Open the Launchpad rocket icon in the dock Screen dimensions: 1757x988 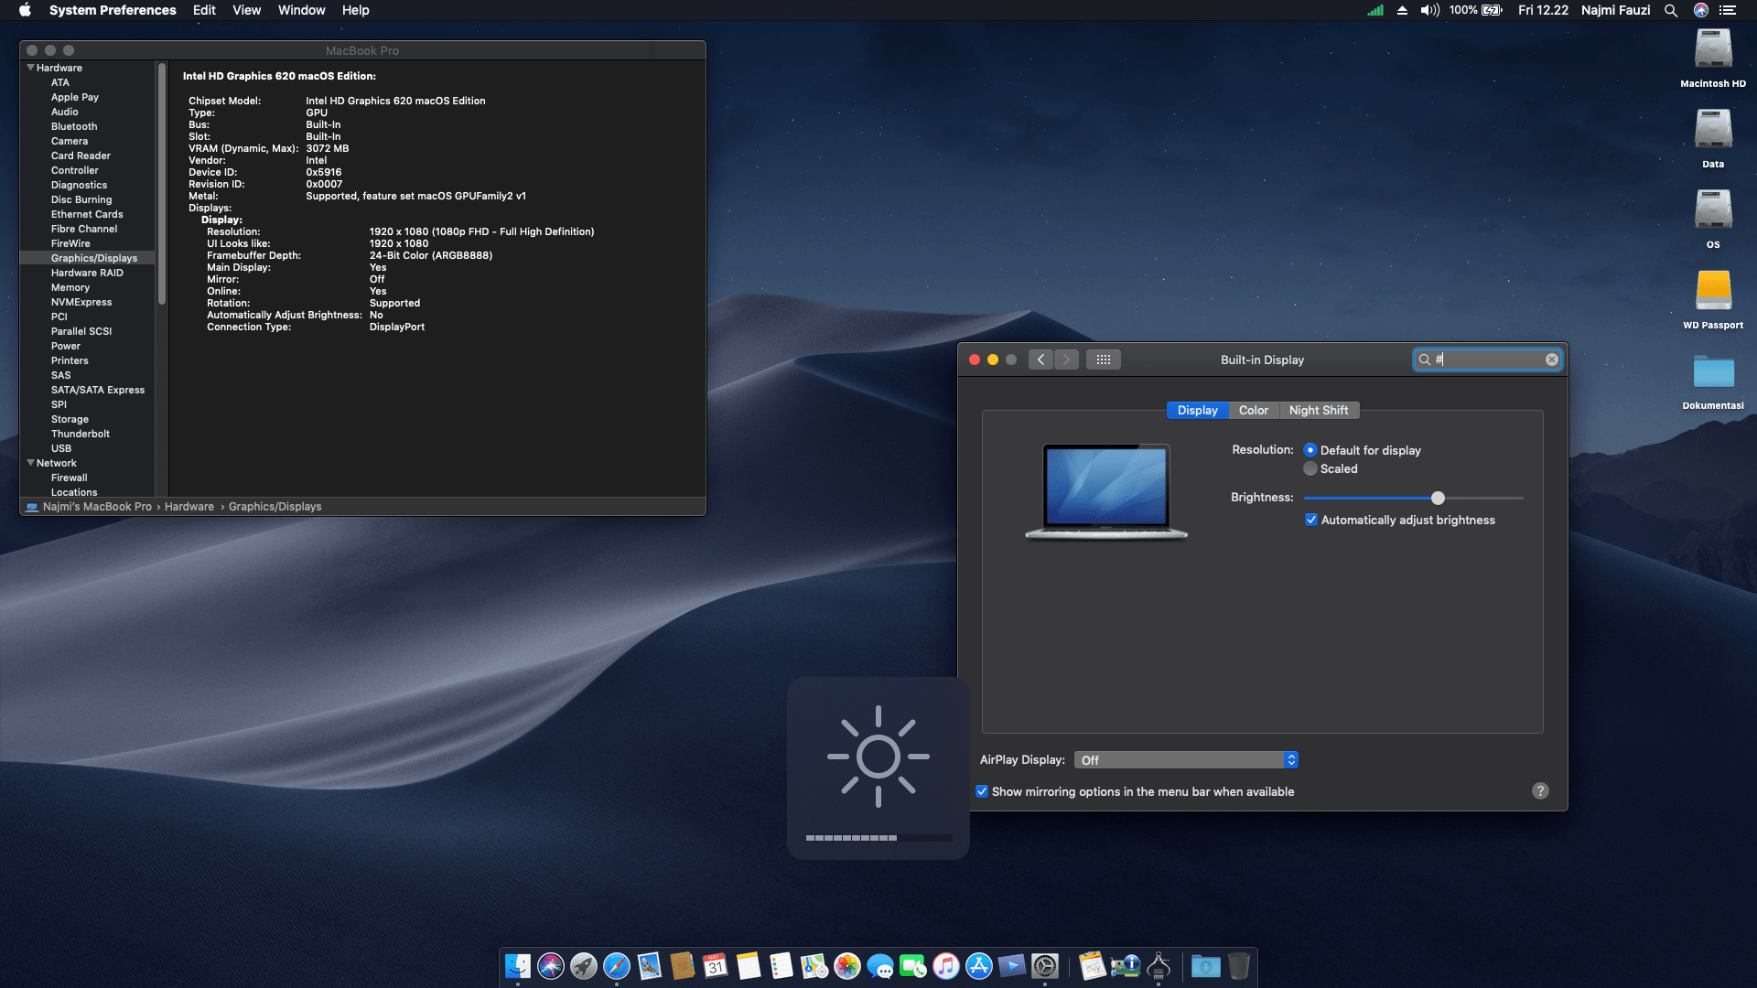(x=584, y=966)
